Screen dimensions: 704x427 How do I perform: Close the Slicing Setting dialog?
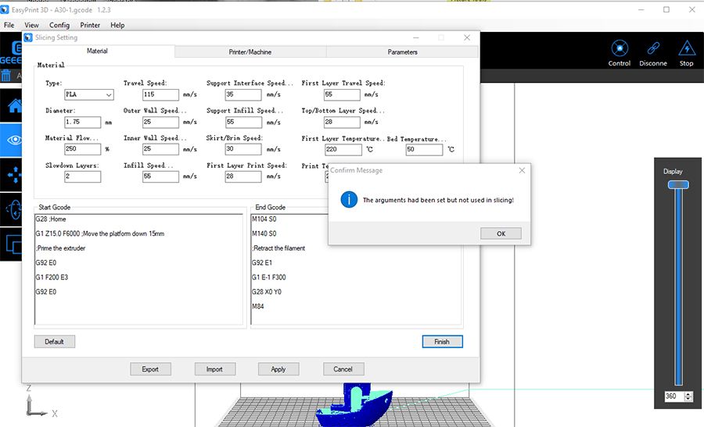coord(467,37)
